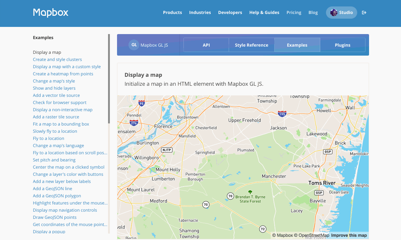Open 'Fit a map to a bounding box'
This screenshot has height=240, width=401.
pyautogui.click(x=61, y=124)
